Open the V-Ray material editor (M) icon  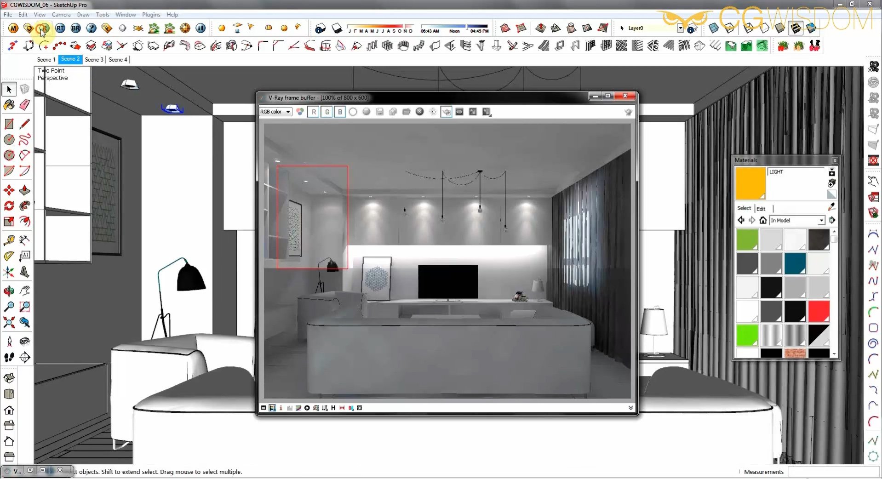coord(13,29)
